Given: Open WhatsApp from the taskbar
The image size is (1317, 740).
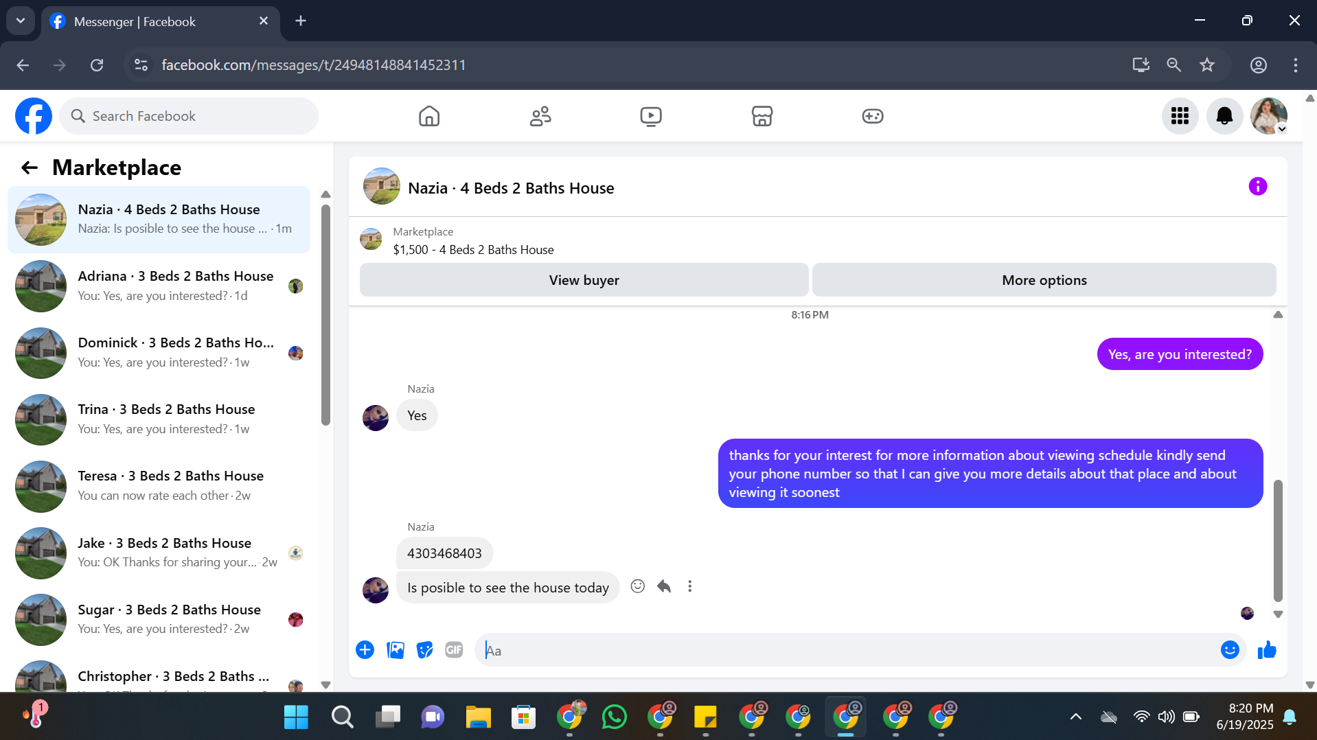Looking at the screenshot, I should pos(615,717).
